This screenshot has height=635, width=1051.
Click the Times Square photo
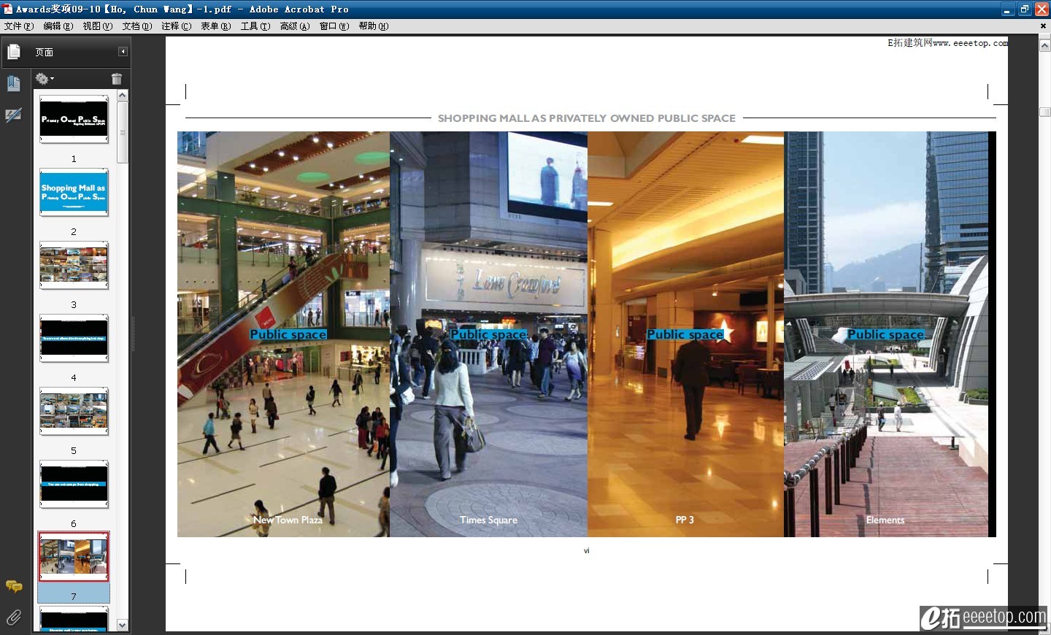pyautogui.click(x=488, y=334)
